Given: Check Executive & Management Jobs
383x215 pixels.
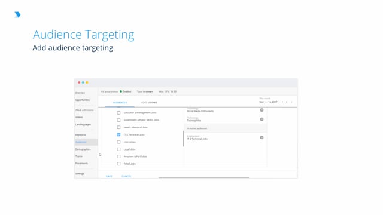Looking at the screenshot, I should click(x=118, y=113).
